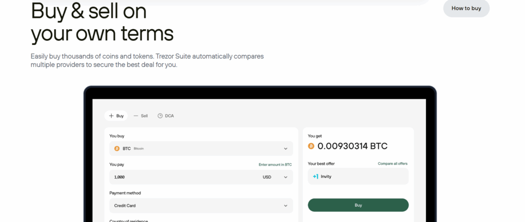
Task: Expand the USD chevron arrow
Action: click(x=286, y=177)
